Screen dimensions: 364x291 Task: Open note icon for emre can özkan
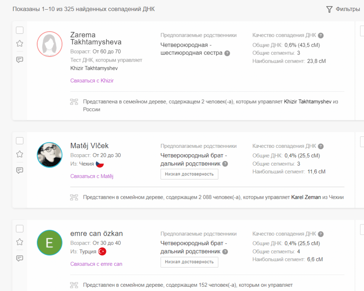click(20, 258)
